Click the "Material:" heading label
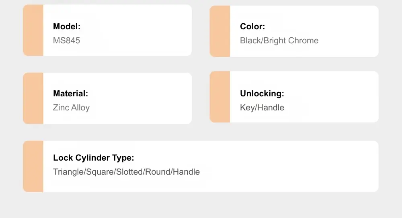Viewport: 402px width, 218px height. (x=70, y=94)
